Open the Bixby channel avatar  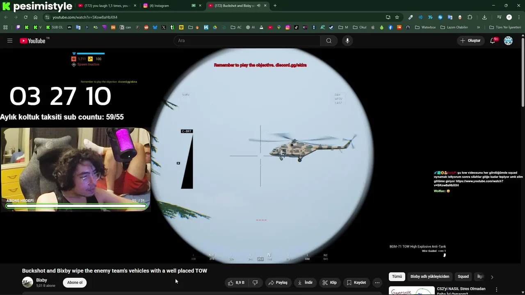[x=27, y=282]
